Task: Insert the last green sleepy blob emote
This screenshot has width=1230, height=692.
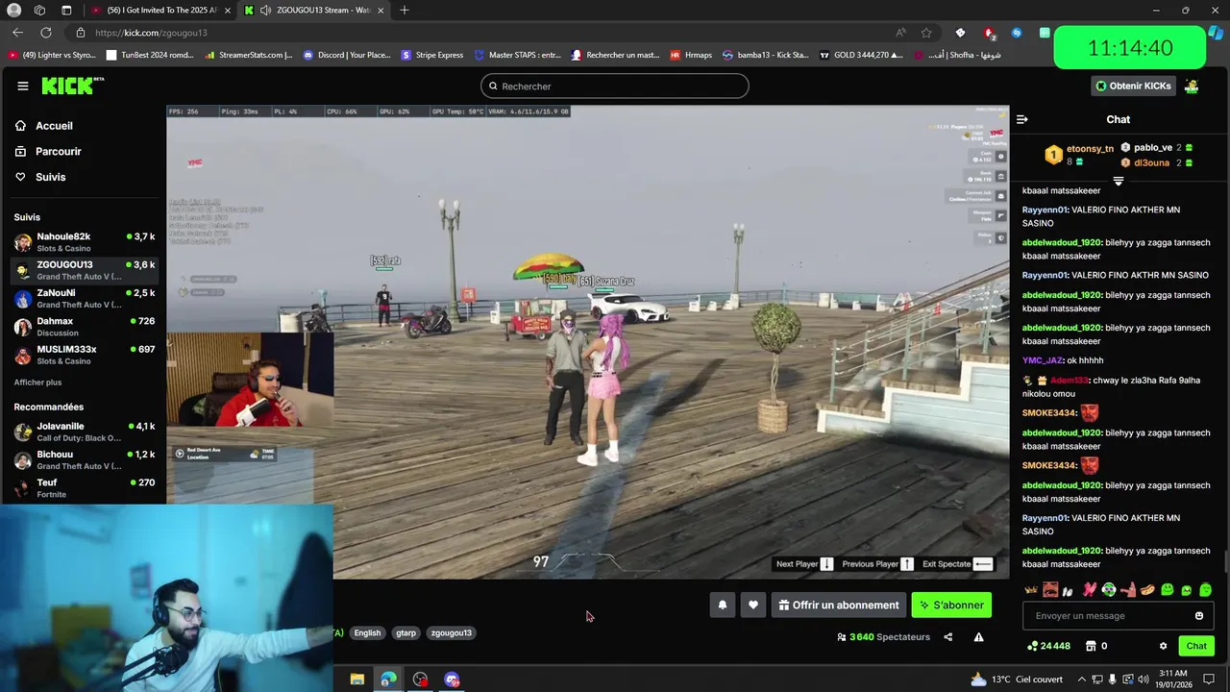Action: pos(1206,590)
